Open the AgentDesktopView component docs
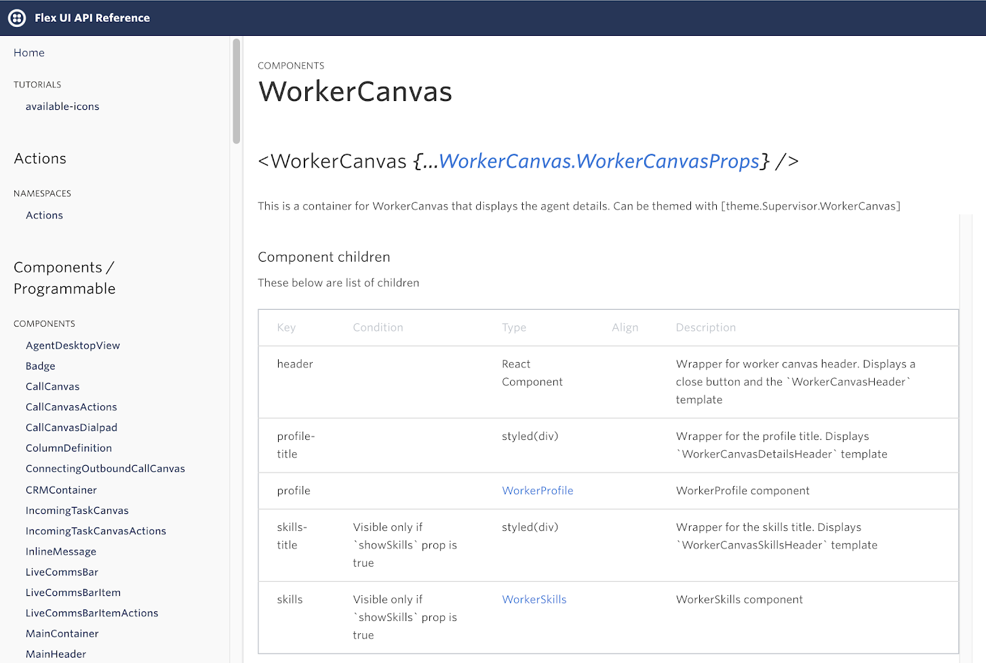The image size is (986, 663). click(x=73, y=345)
